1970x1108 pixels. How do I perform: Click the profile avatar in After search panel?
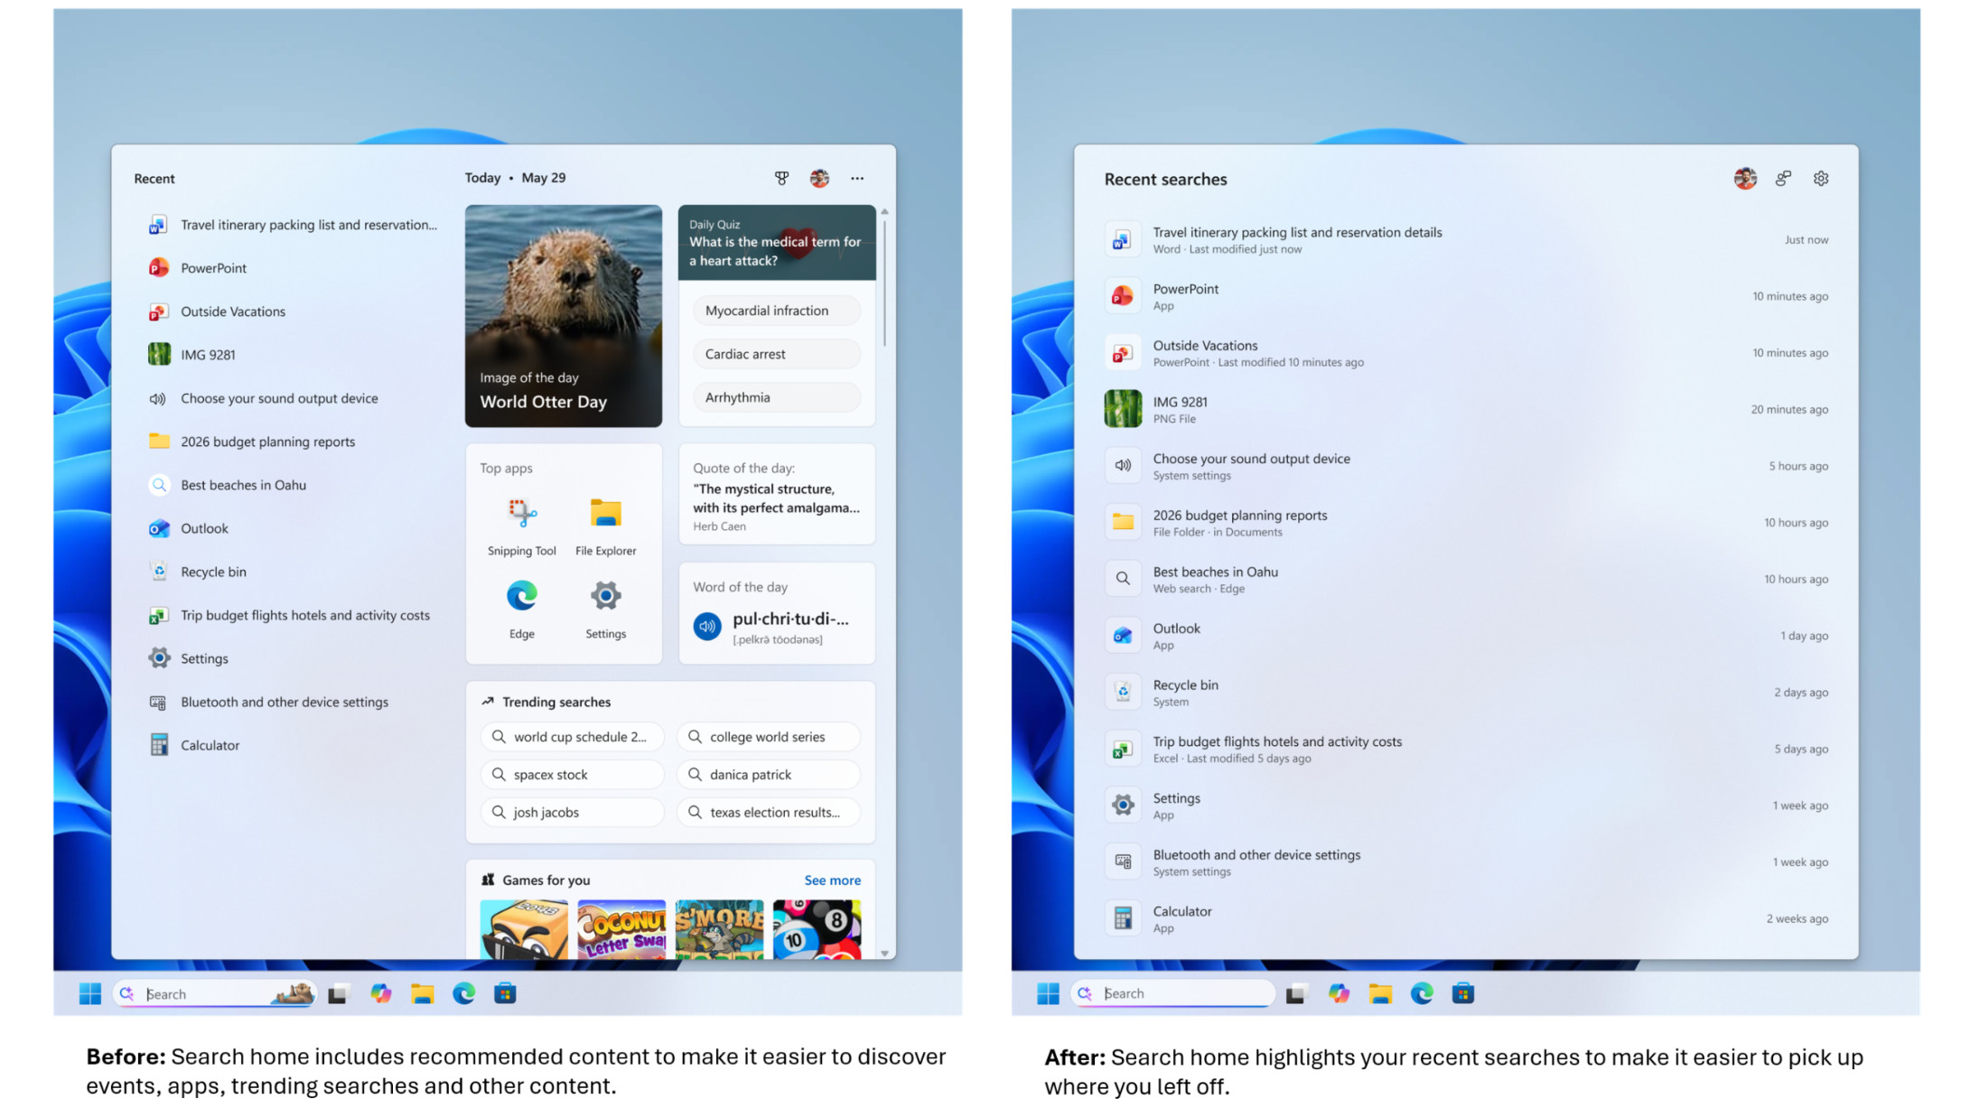1745,179
